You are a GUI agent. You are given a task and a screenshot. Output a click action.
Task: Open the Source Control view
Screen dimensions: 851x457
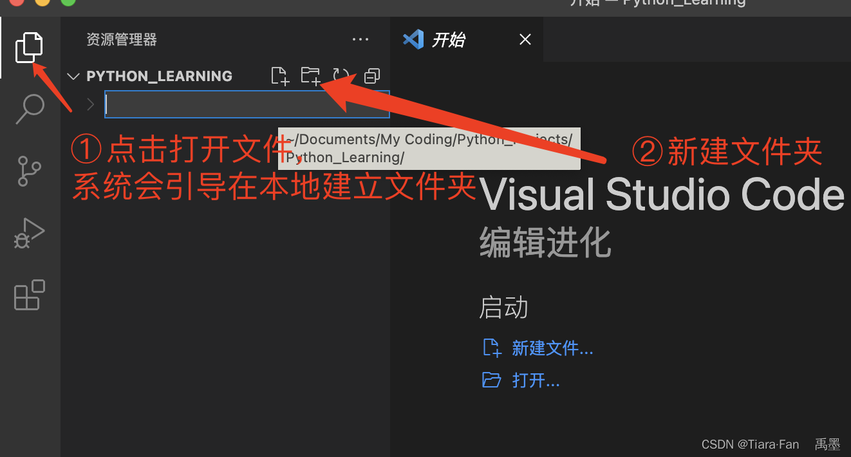[x=30, y=171]
